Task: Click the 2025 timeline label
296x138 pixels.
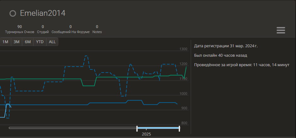Action: [146, 134]
